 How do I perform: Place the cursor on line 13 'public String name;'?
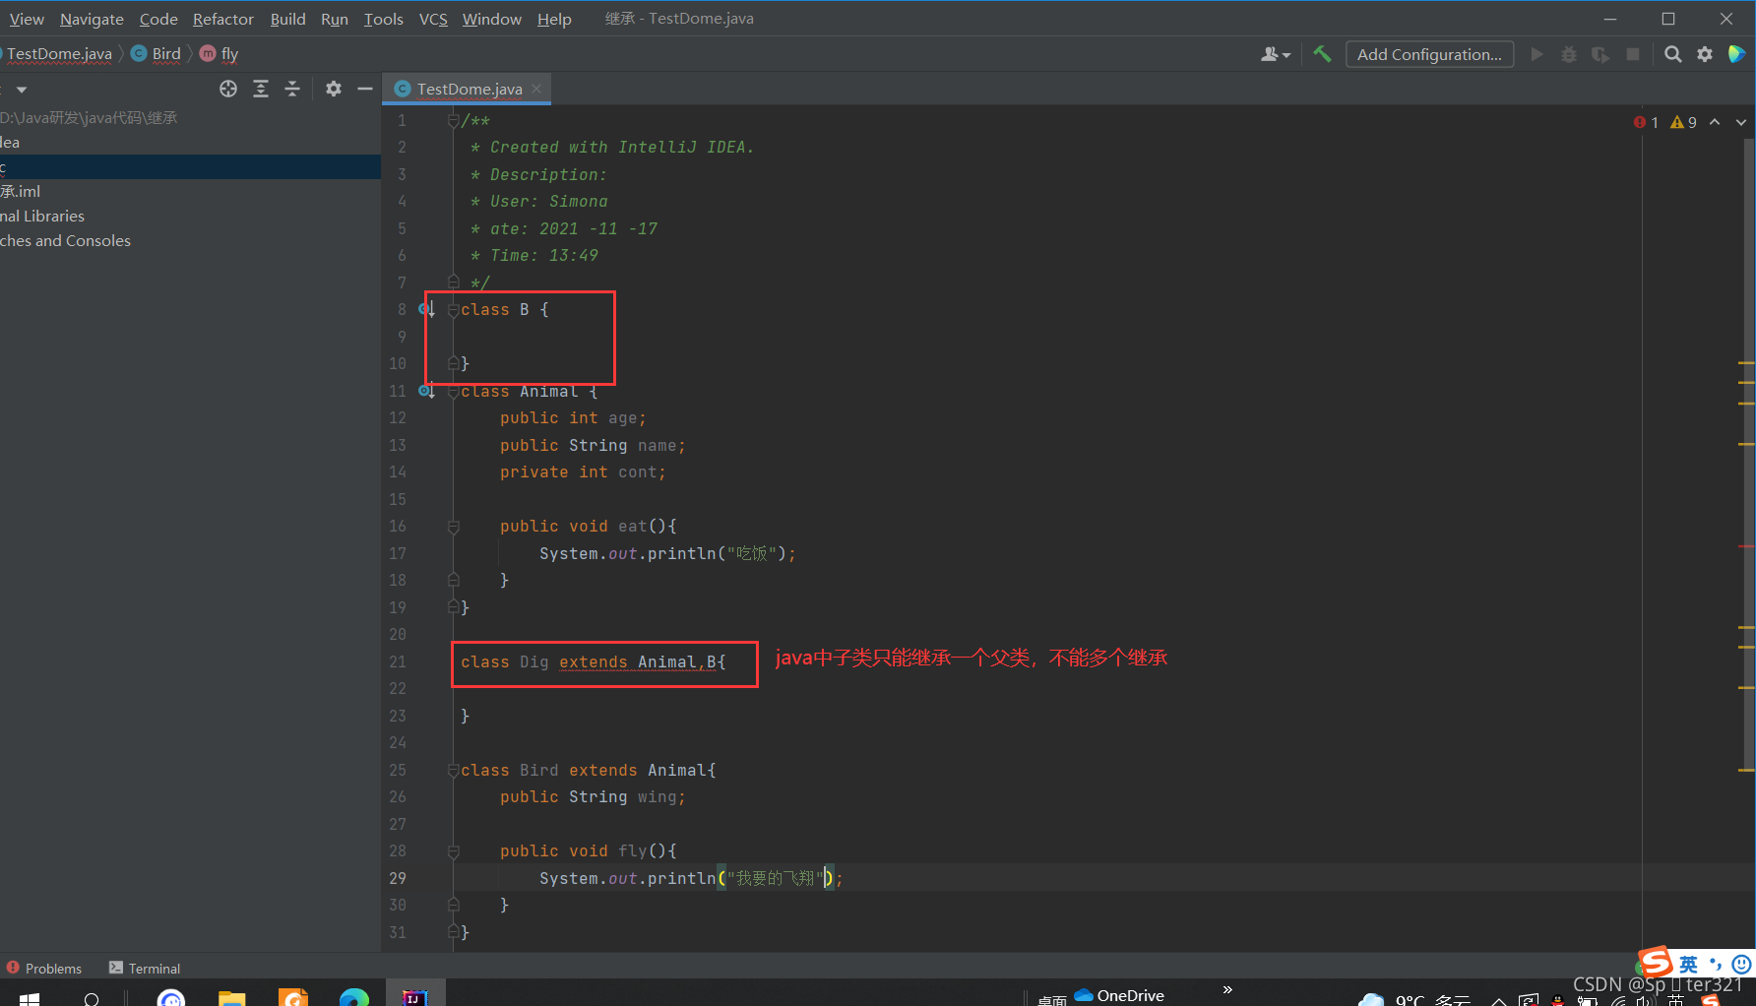tap(593, 445)
